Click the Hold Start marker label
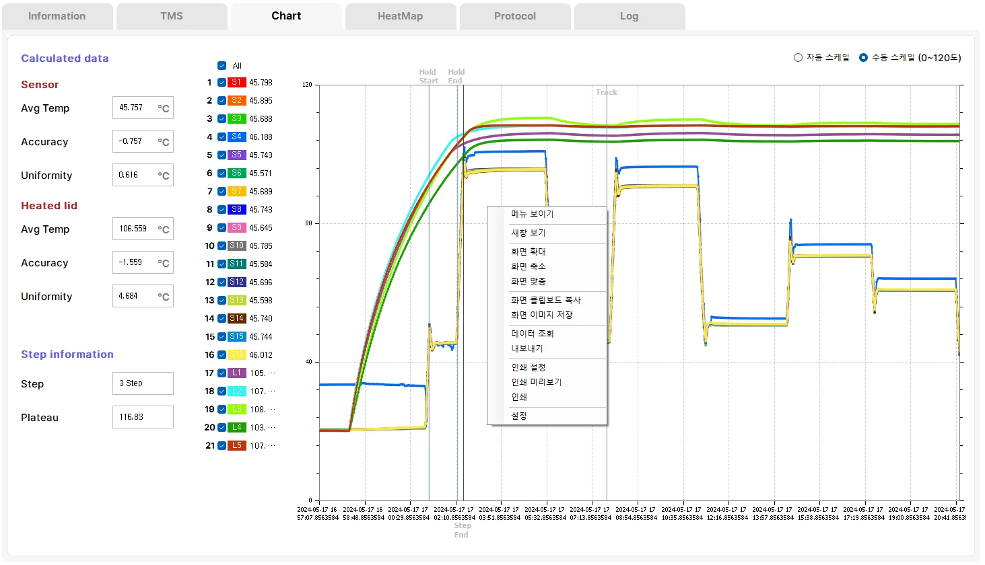Screen dimensions: 985x565 [428, 77]
